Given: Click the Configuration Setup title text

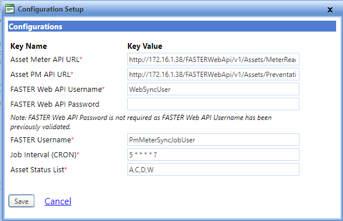Looking at the screenshot, I should coord(50,9).
